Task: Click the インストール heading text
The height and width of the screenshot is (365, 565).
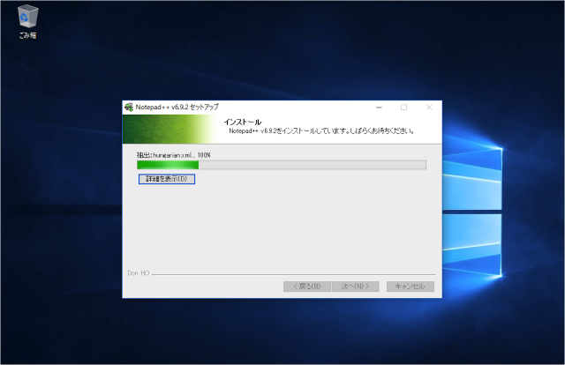Action: [243, 122]
